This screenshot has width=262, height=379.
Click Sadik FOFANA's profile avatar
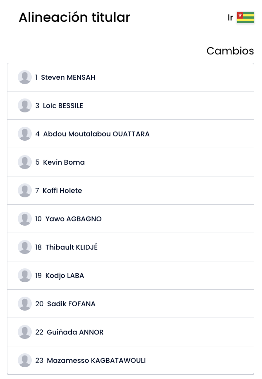(x=25, y=304)
